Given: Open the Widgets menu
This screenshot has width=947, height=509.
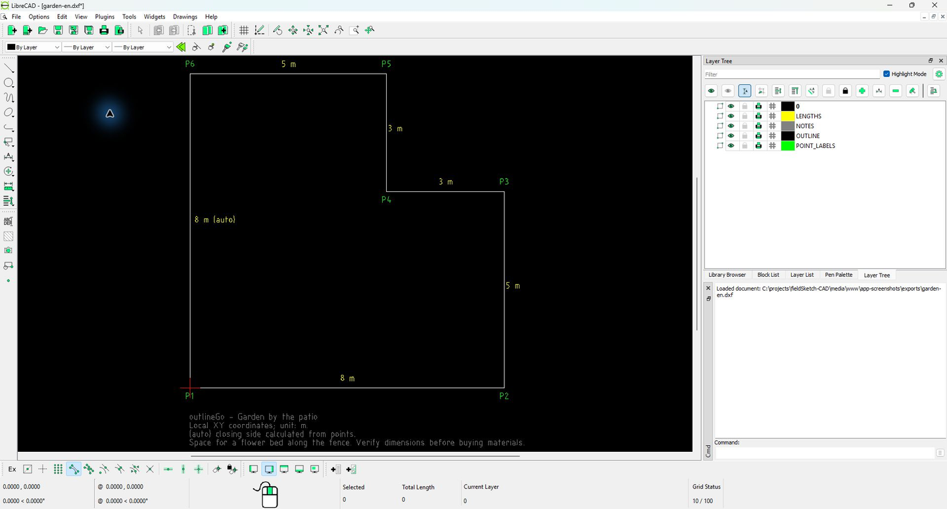Looking at the screenshot, I should pos(155,16).
